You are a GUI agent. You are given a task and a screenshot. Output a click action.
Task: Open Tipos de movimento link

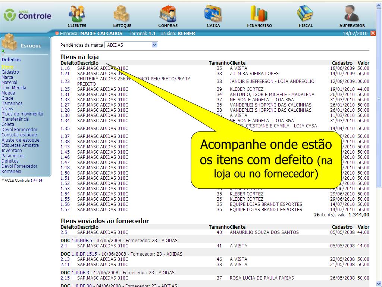[x=22, y=114]
